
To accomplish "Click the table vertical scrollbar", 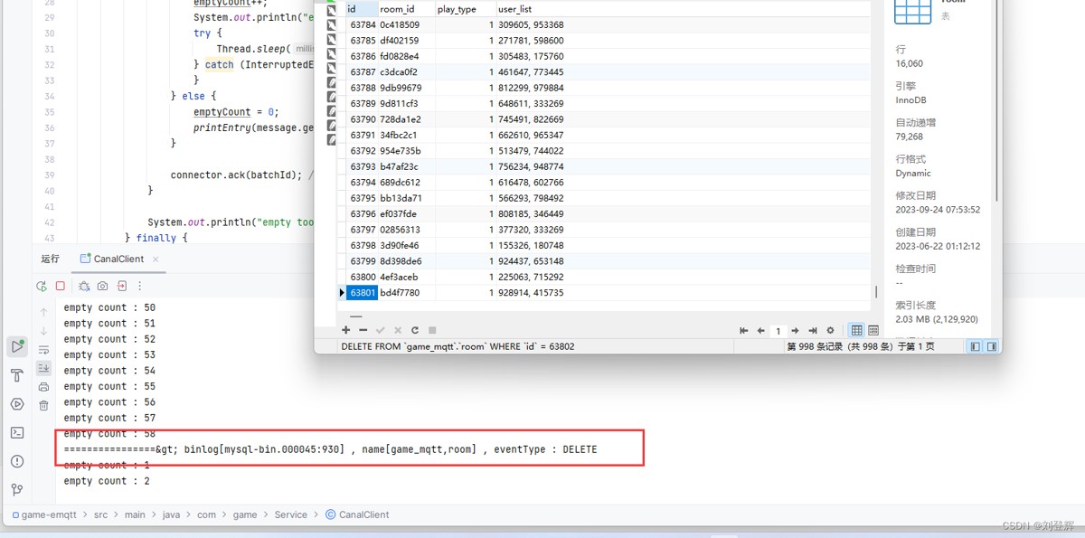I will [x=875, y=291].
